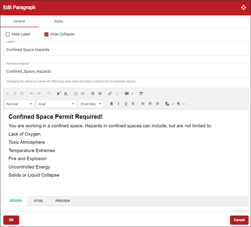Viewport: 251px width, 227px height.
Task: Click the move dialog icon in header
Action: point(243,8)
